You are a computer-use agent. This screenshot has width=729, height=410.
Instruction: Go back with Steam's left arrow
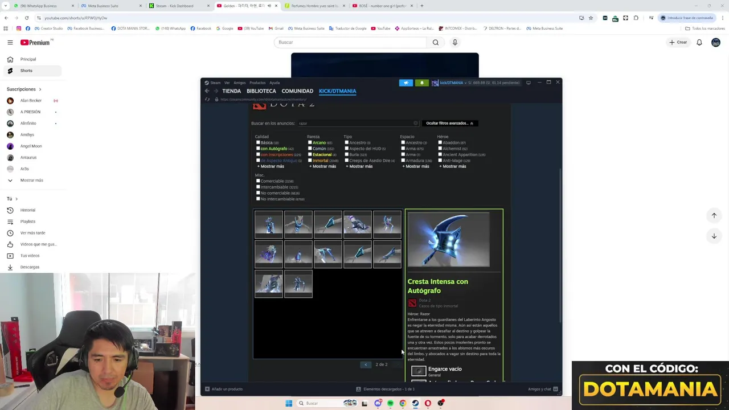(x=207, y=91)
